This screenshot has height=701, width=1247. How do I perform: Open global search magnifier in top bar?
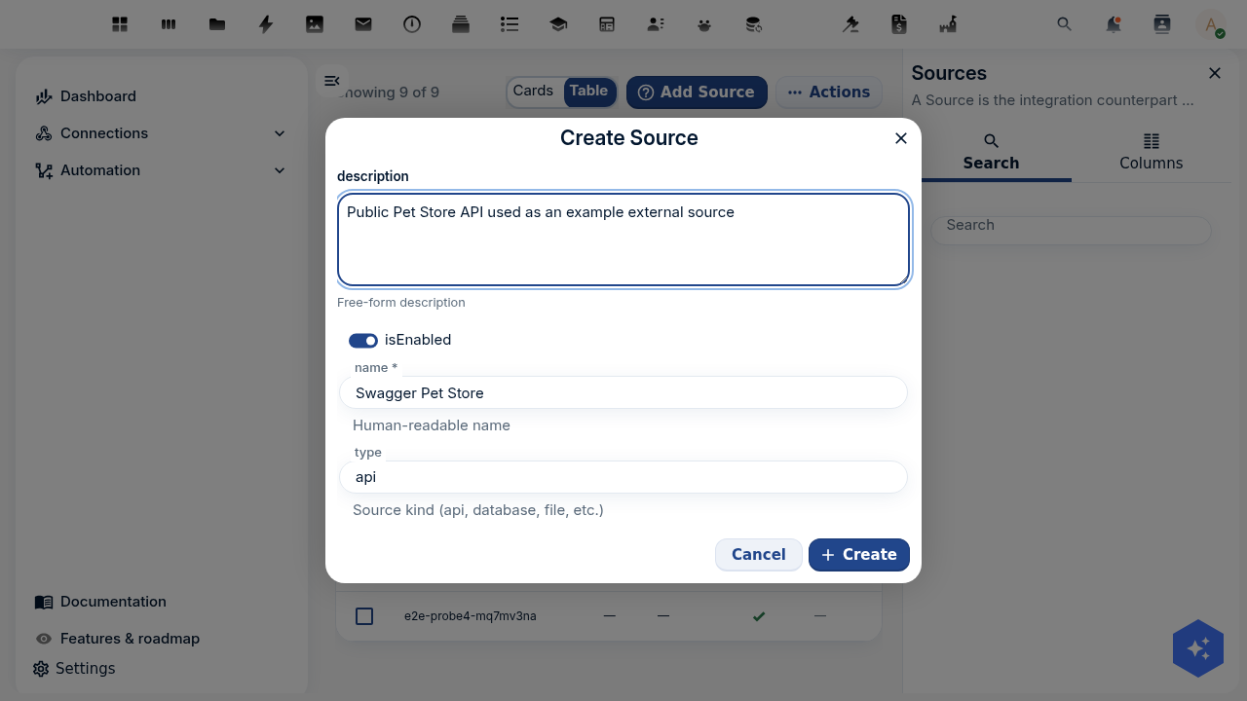click(x=1065, y=24)
